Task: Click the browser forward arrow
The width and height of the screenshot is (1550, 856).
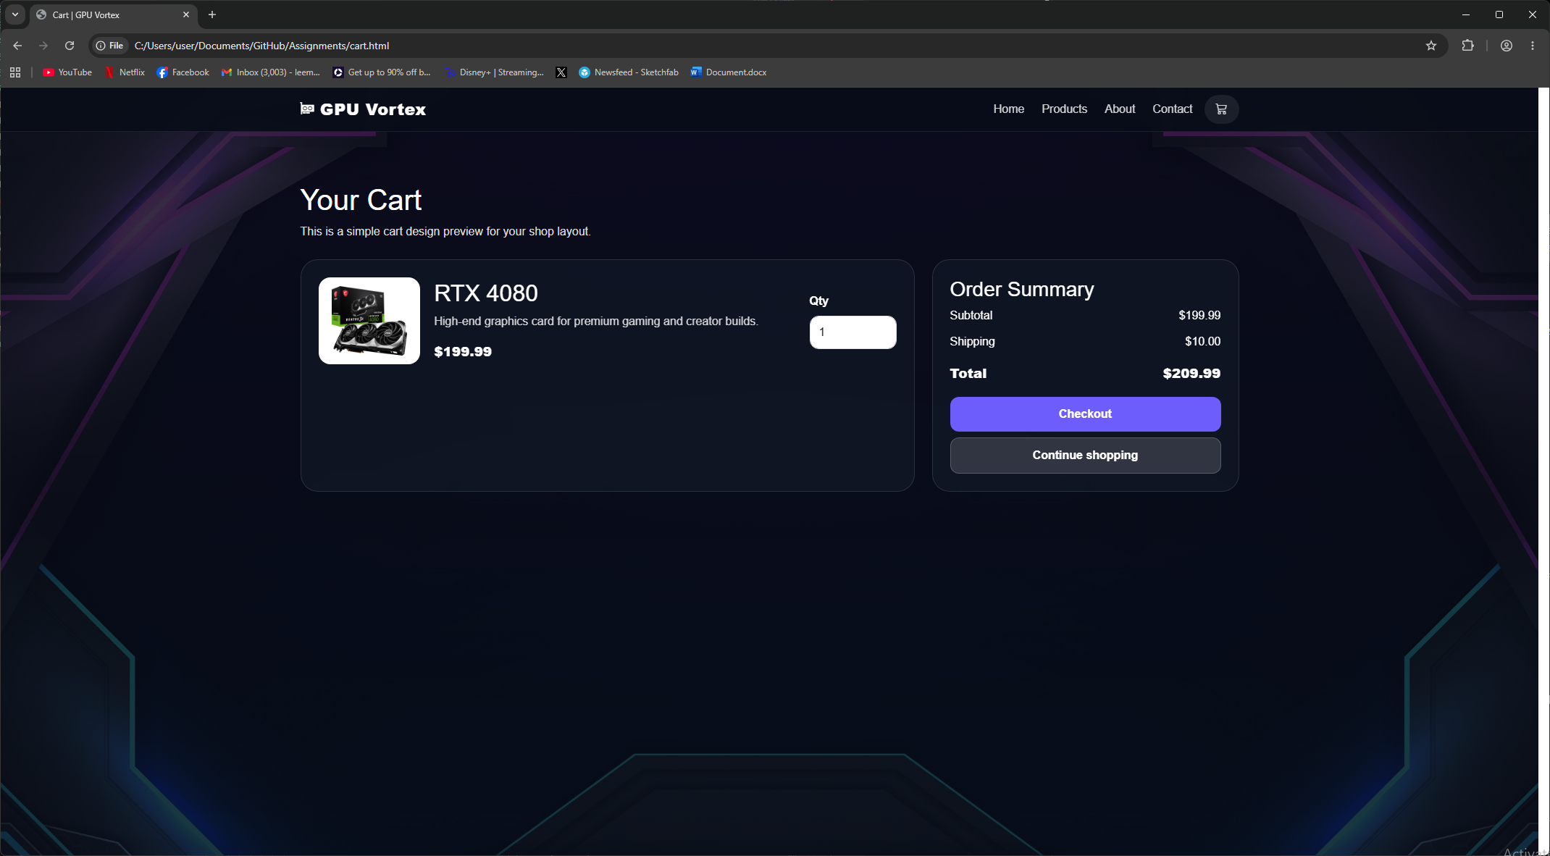Action: coord(43,46)
